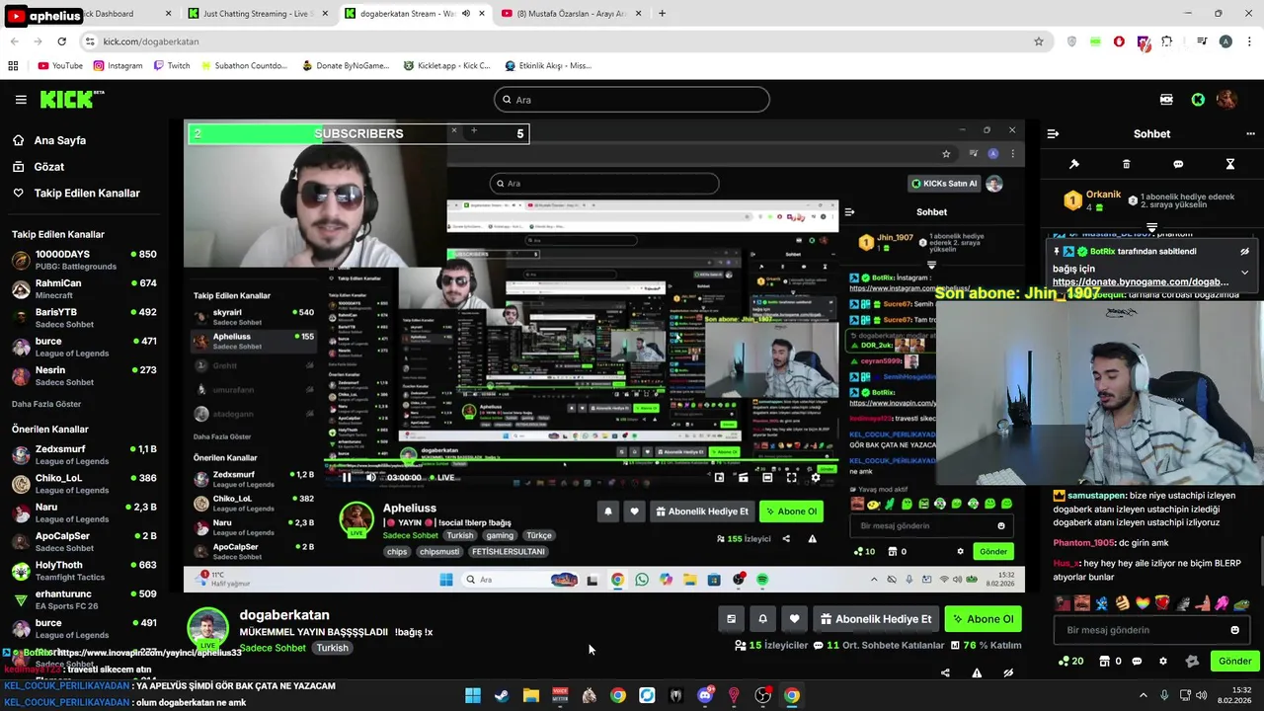
Task: Focus the Ara search field
Action: coord(632,100)
